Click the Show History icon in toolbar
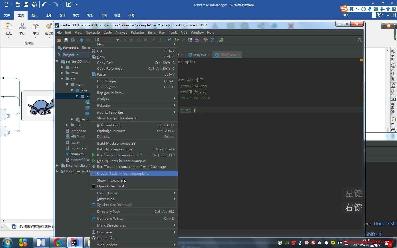The height and width of the screenshot is (248, 397). [x=190, y=40]
